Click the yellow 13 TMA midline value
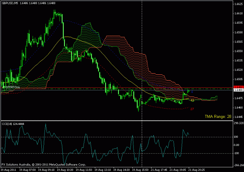The width and height of the screenshot is (244, 172). pyautogui.click(x=192, y=100)
